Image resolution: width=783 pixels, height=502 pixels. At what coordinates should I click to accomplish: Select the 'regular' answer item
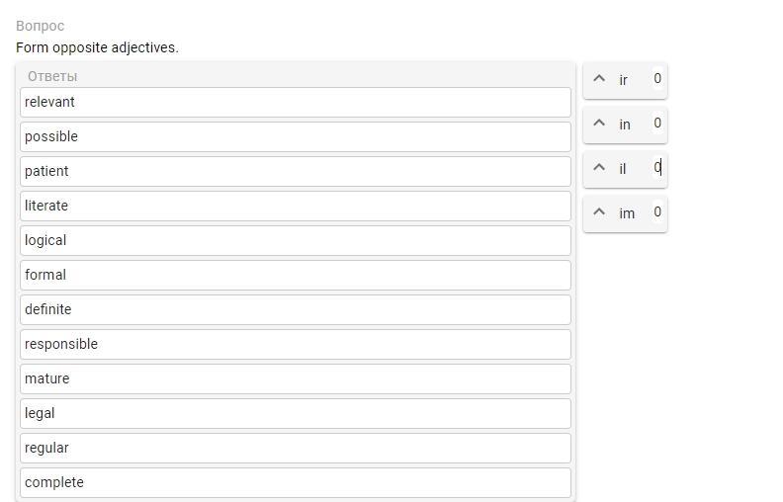coord(295,448)
